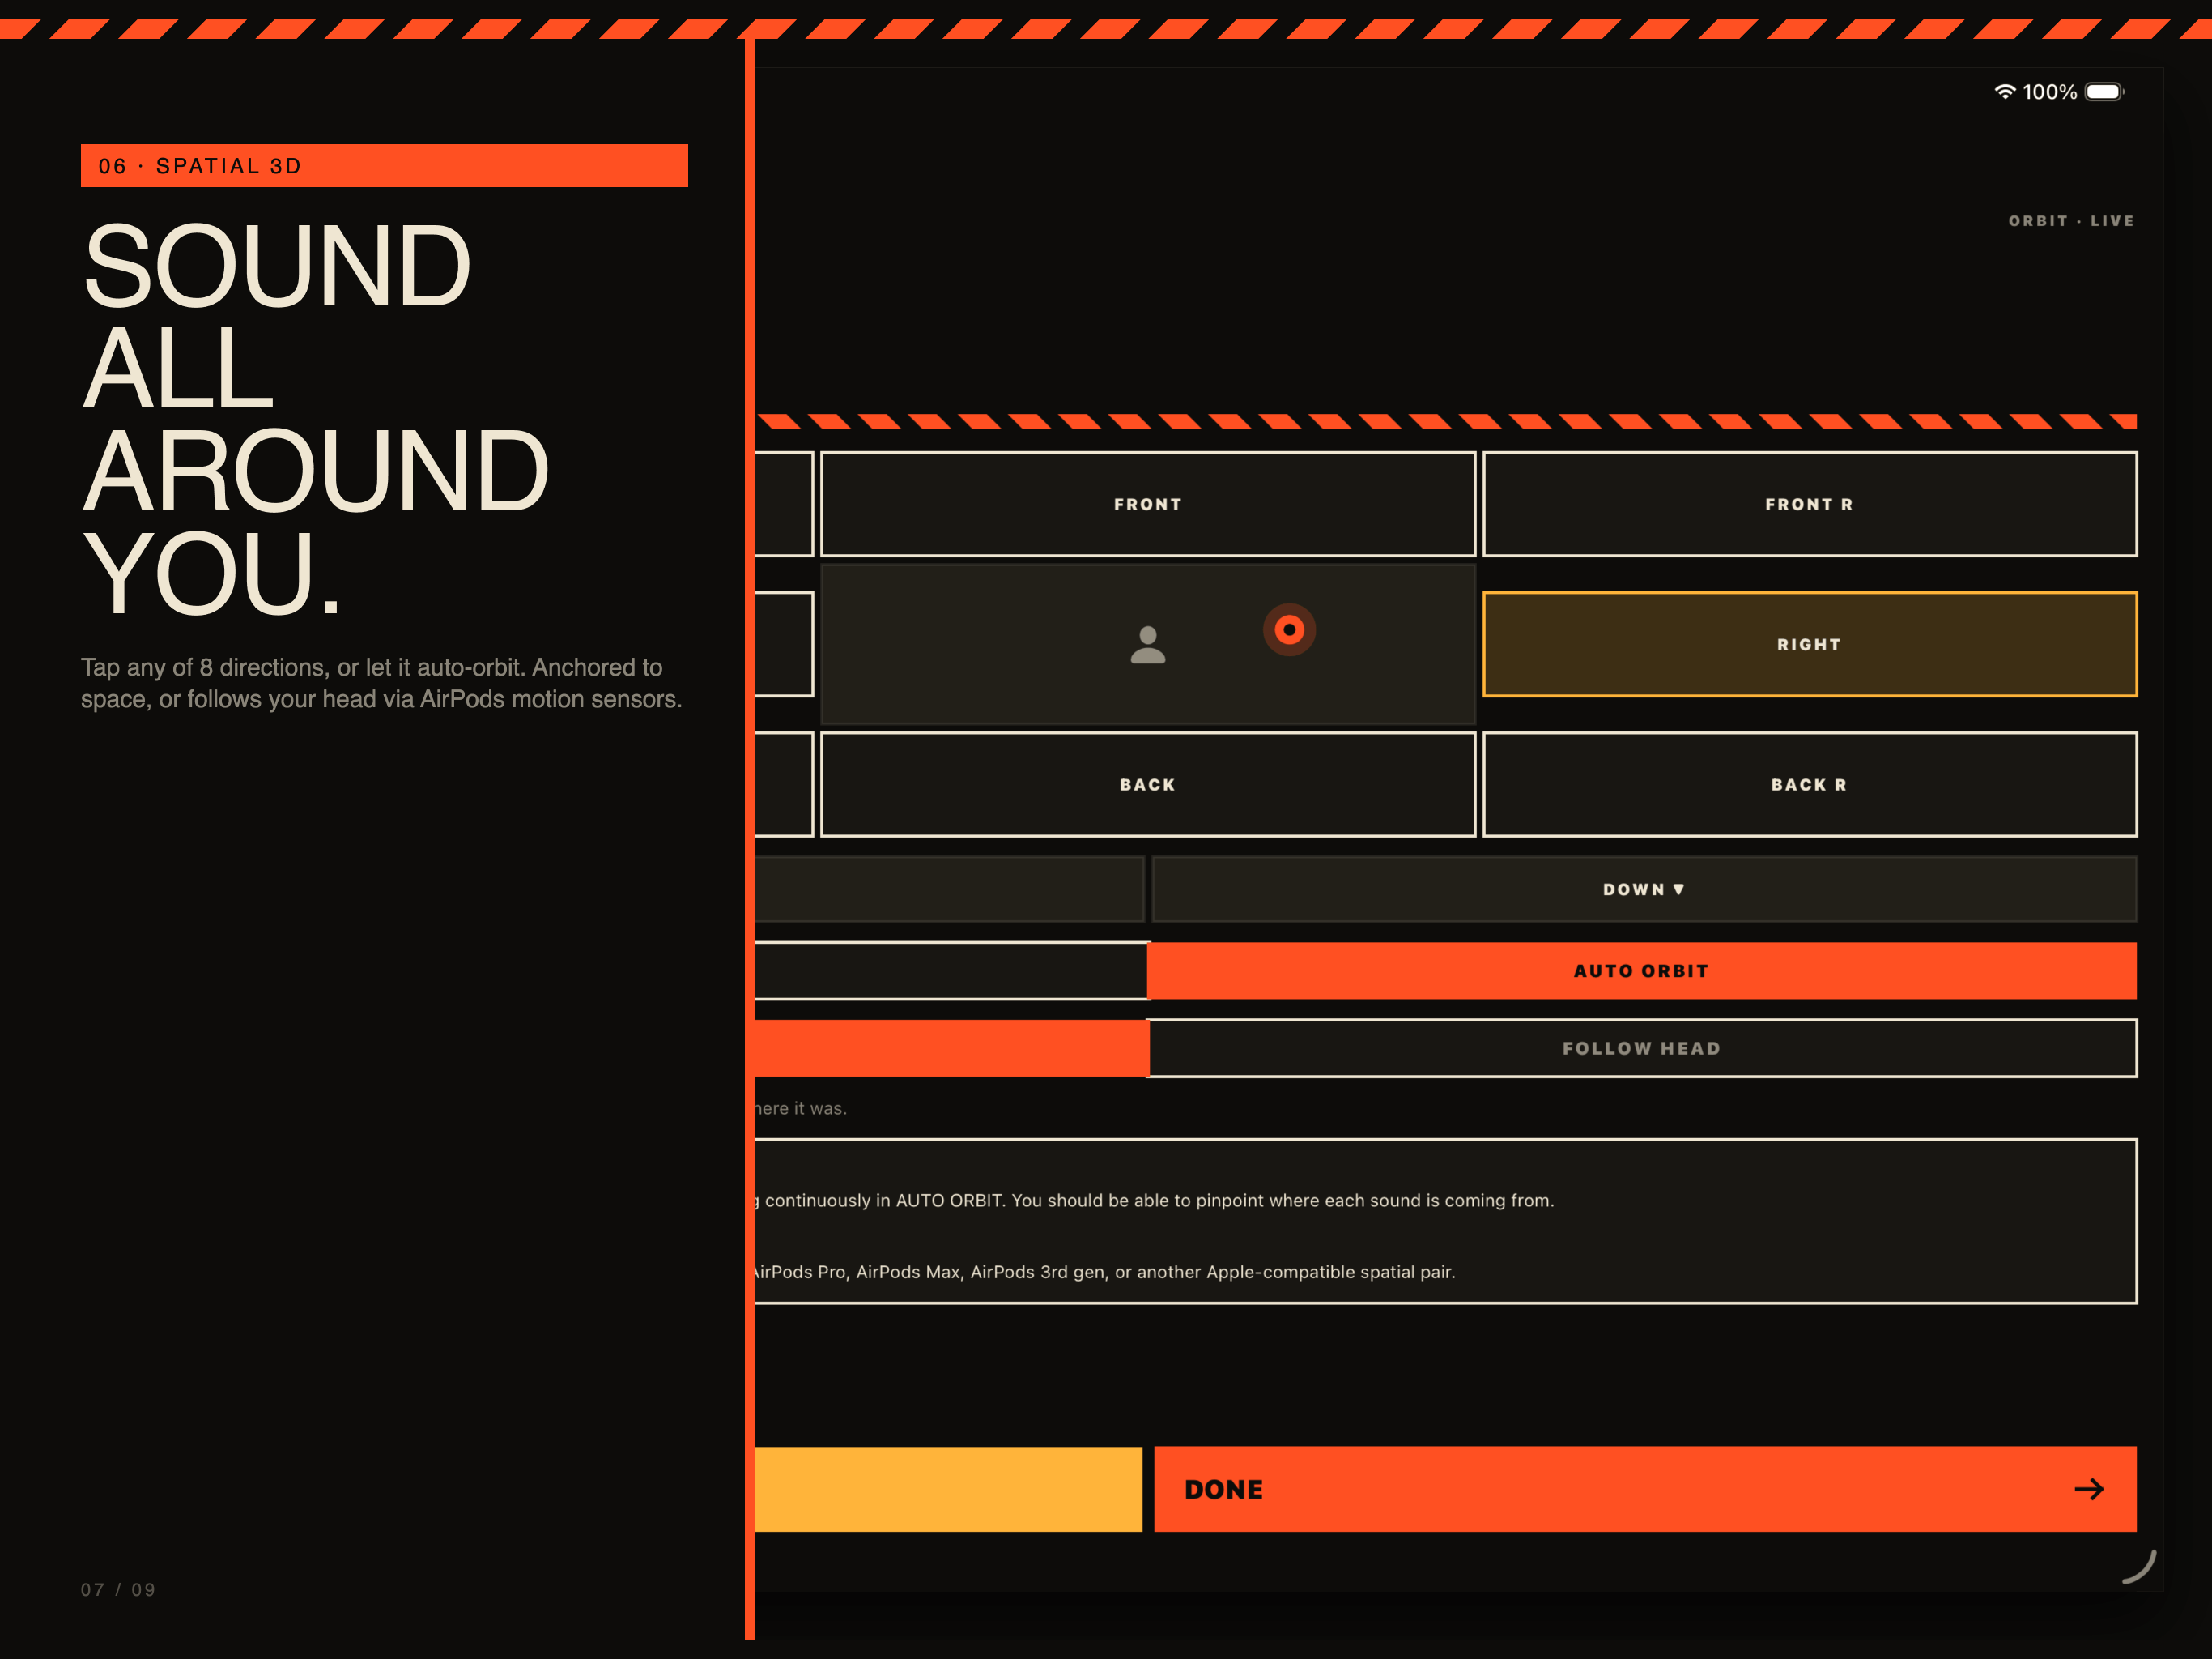Click the listener person icon
This screenshot has width=2212, height=1659.
(1148, 646)
